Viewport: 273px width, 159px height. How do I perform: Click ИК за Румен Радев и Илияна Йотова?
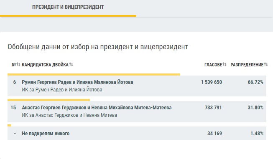tap(62, 90)
